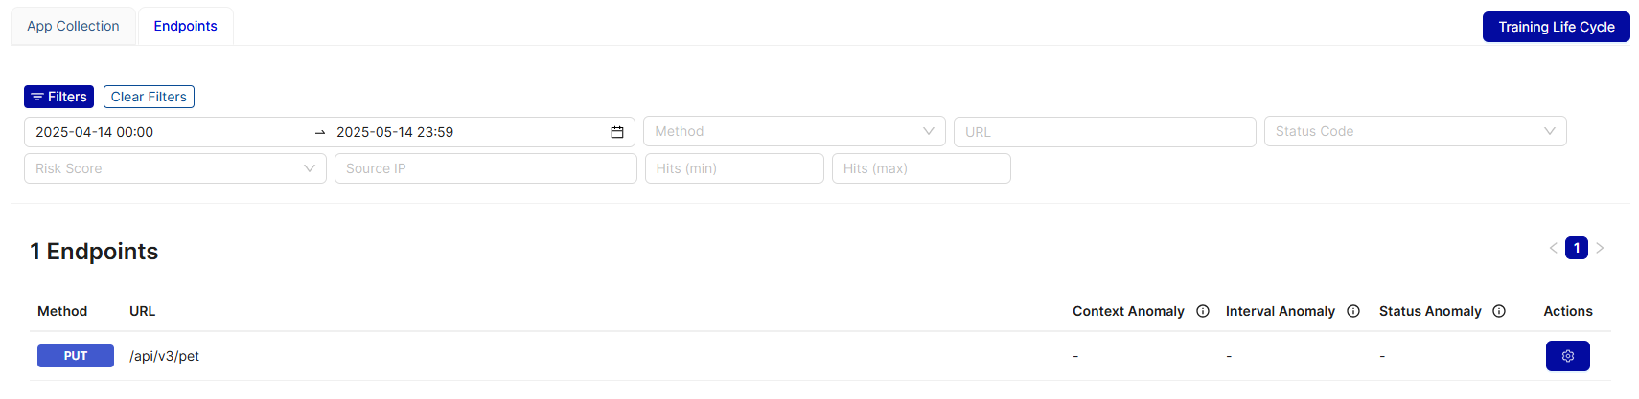Click the Training Life Cycle button
This screenshot has height=399, width=1639.
[1556, 27]
